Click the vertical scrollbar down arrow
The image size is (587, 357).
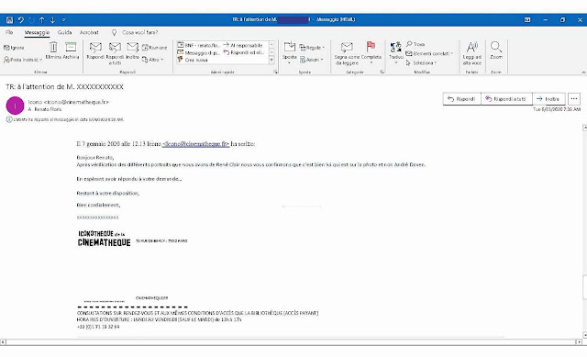click(x=584, y=335)
